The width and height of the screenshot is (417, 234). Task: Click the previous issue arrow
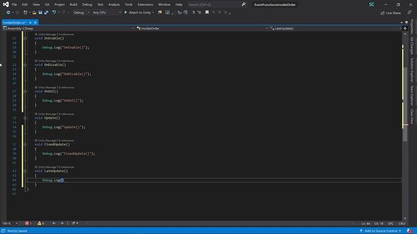click(54, 223)
